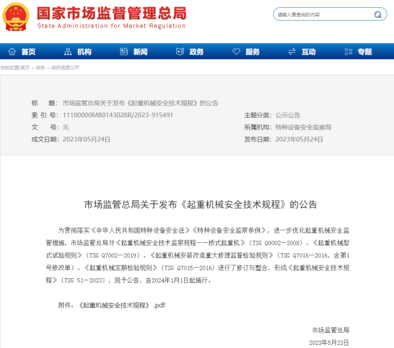Click the 成文日期 value 2023年05月24日

86,140
